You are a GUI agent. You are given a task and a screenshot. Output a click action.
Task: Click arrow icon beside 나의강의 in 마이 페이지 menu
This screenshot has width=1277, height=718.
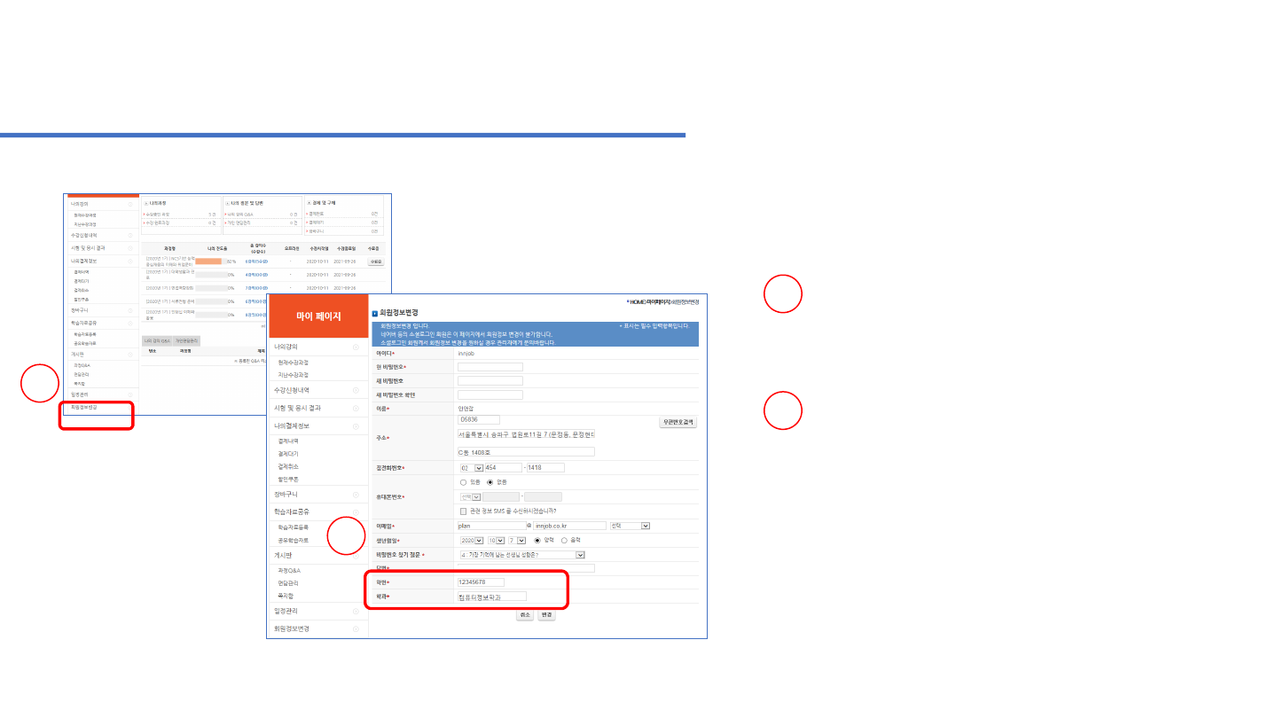tap(356, 347)
